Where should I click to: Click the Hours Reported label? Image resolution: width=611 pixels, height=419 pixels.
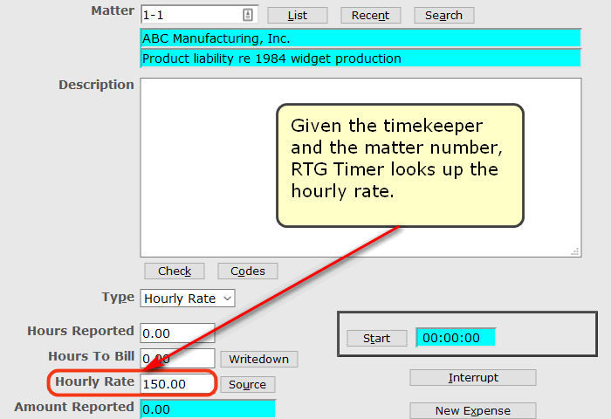point(80,331)
